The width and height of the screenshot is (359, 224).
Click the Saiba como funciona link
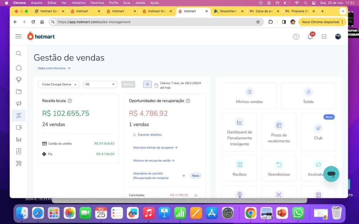[54, 68]
